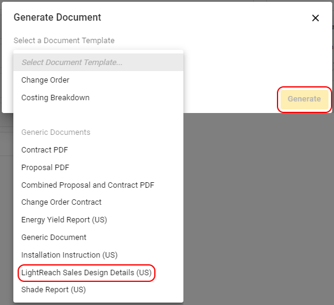Choose LightReach Sales Design Details (US)

click(x=98, y=273)
